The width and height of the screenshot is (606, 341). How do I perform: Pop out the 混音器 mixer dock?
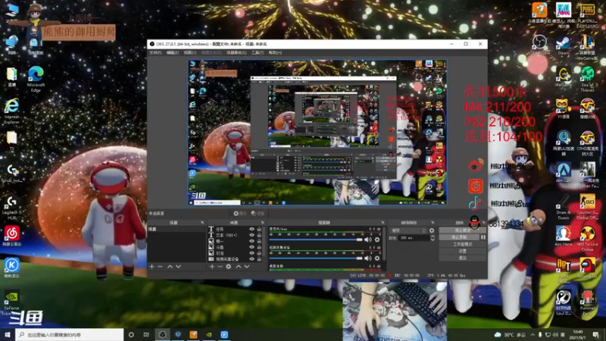coord(383,223)
